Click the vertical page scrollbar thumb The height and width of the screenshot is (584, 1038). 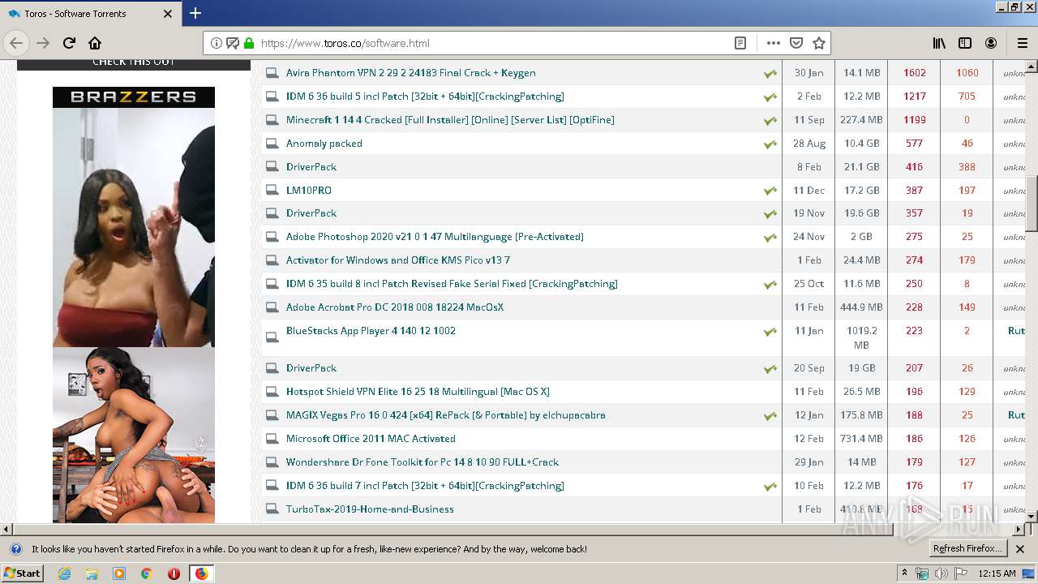pos(1032,204)
